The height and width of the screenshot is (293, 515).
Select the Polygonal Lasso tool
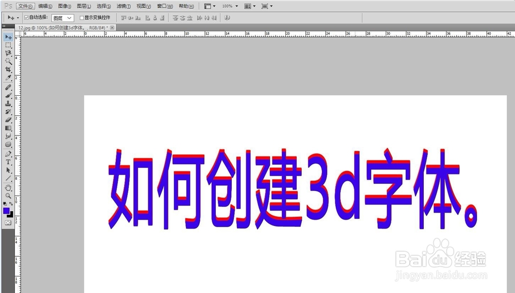(8, 53)
